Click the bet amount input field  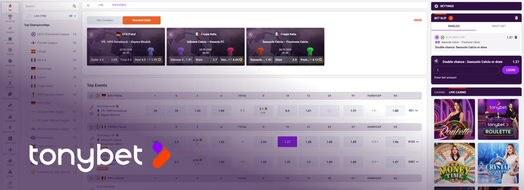pos(467,70)
